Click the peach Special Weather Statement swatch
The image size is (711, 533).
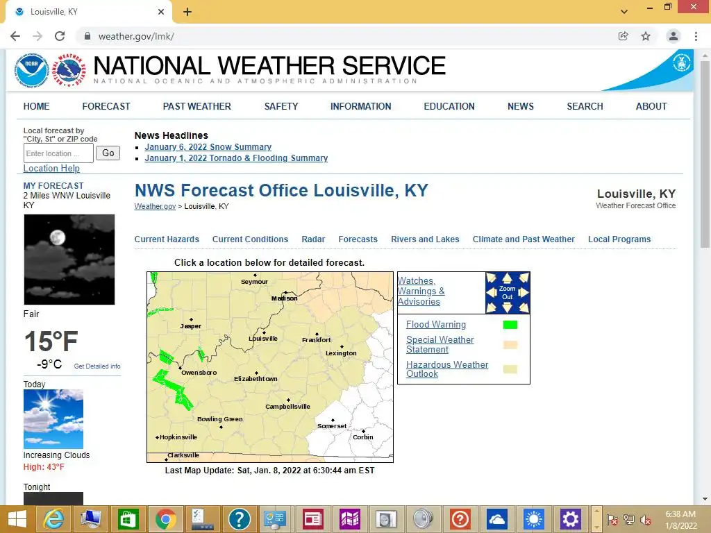point(510,344)
